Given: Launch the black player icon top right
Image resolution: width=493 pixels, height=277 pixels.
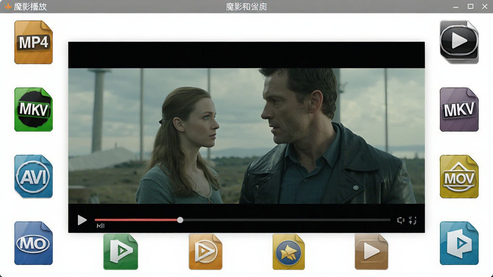Looking at the screenshot, I should 459,42.
